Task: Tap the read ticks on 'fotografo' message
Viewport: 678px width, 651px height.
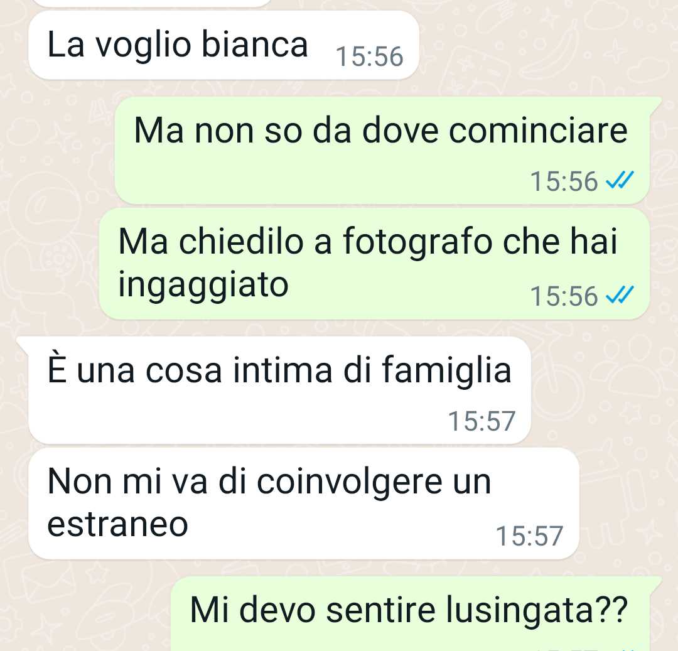Action: [620, 296]
